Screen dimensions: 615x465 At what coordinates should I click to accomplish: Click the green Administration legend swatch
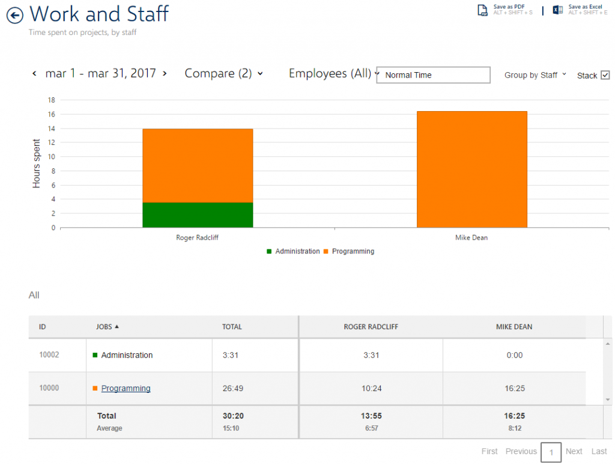(x=269, y=252)
